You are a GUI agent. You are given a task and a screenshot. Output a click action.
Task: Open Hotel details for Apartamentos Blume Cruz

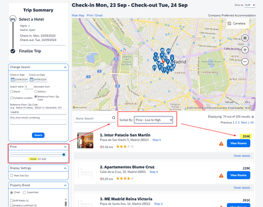[x=242, y=188]
